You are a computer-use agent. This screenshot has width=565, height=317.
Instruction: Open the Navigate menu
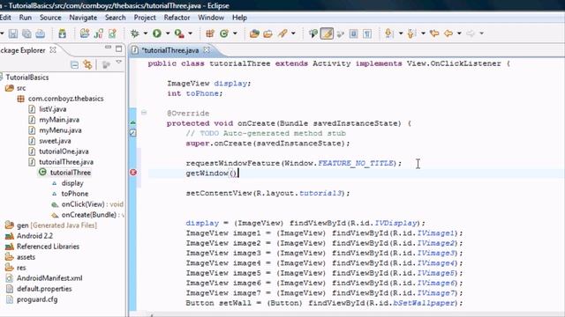pyautogui.click(x=83, y=18)
